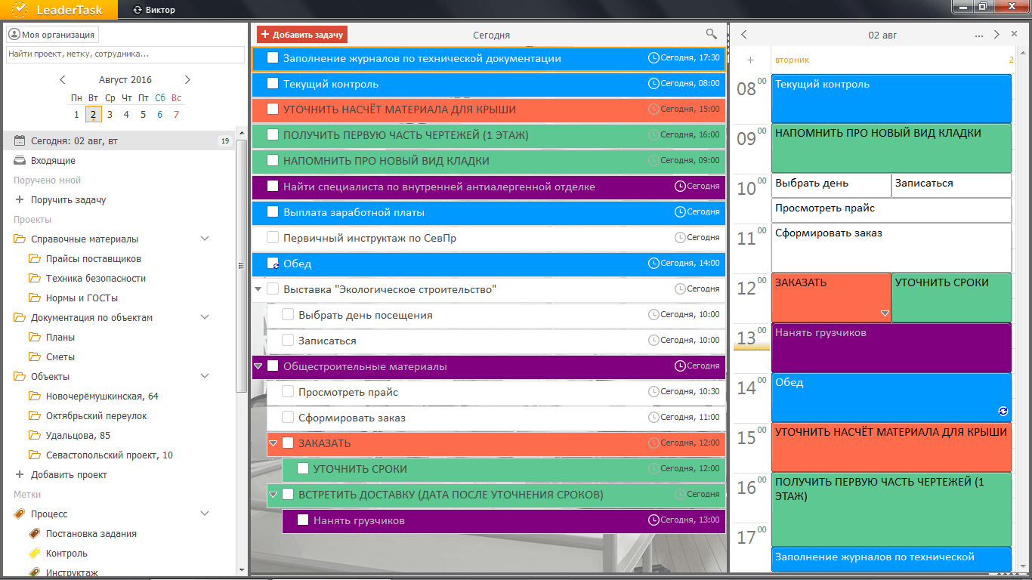
Task: Open the calendar three-dots options menu
Action: click(x=979, y=35)
